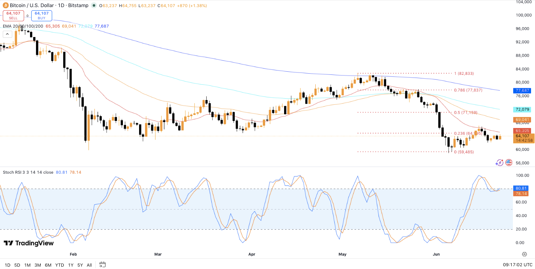
Task: Click the +870 (+1.38%) change value
Action: click(x=192, y=6)
